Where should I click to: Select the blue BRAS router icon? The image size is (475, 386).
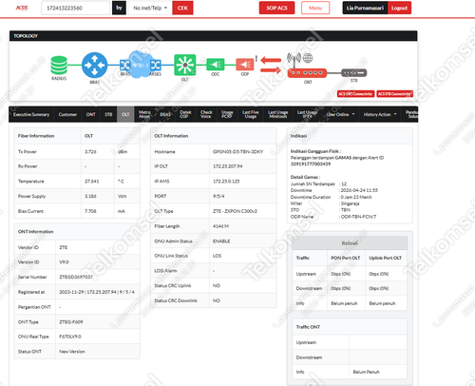(x=94, y=65)
